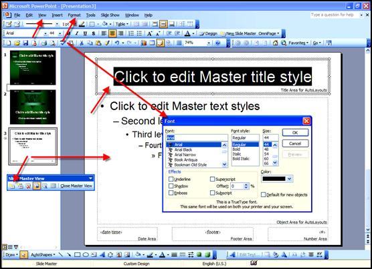This screenshot has height=269, width=372.
Task: Click the Undo arrow icon
Action: click(116, 43)
